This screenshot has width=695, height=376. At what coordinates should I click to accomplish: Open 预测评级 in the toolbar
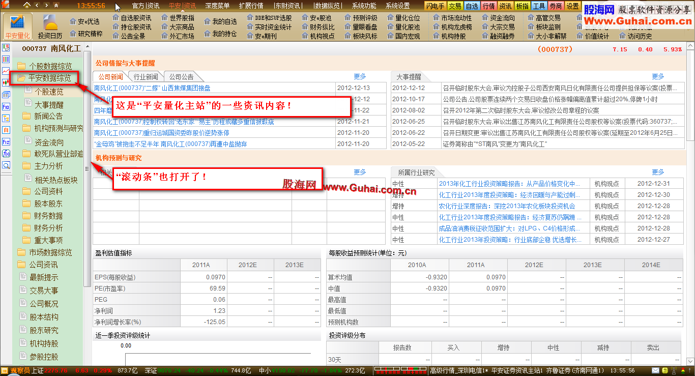[361, 18]
